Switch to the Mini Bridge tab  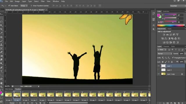coord(9,89)
